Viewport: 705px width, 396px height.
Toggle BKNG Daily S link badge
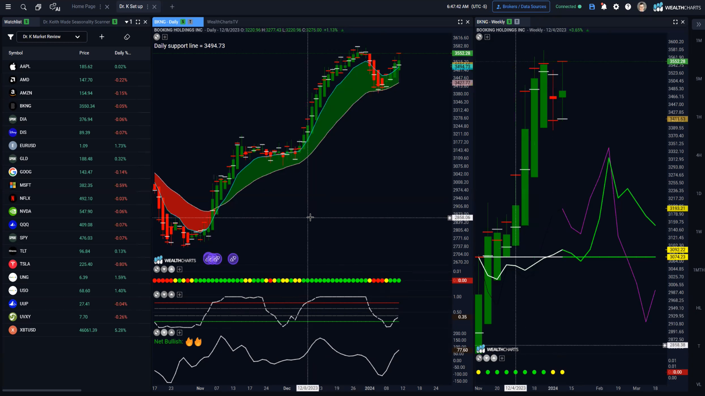183,22
